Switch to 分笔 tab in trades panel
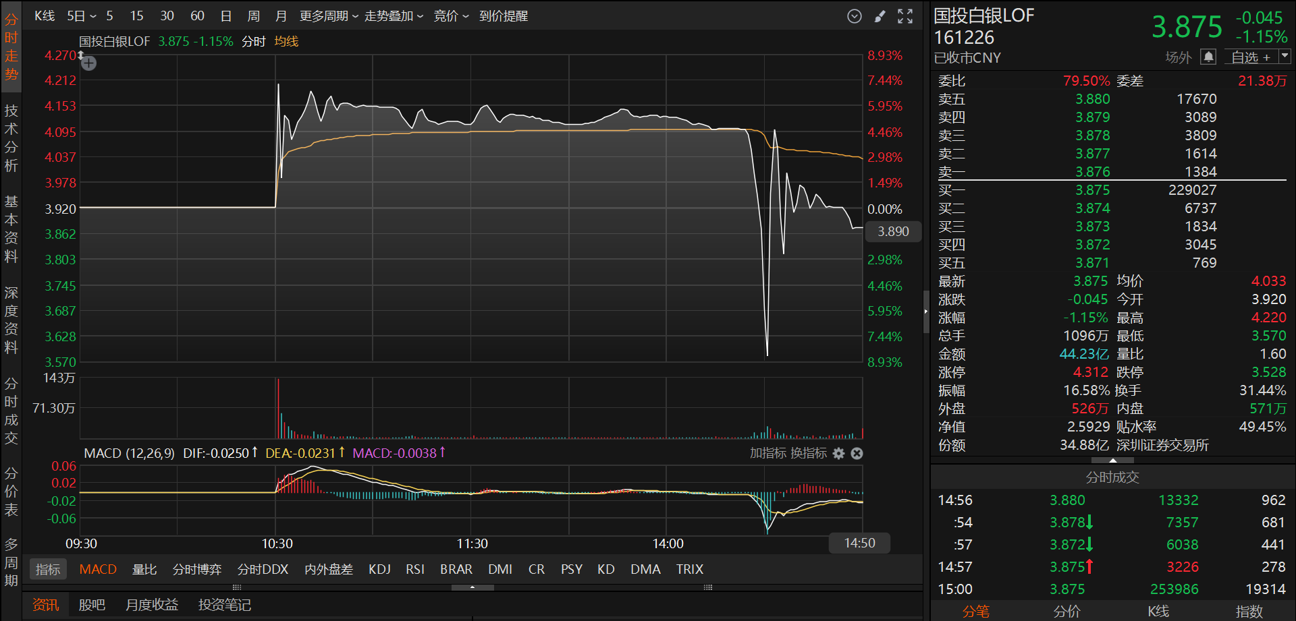 click(976, 611)
